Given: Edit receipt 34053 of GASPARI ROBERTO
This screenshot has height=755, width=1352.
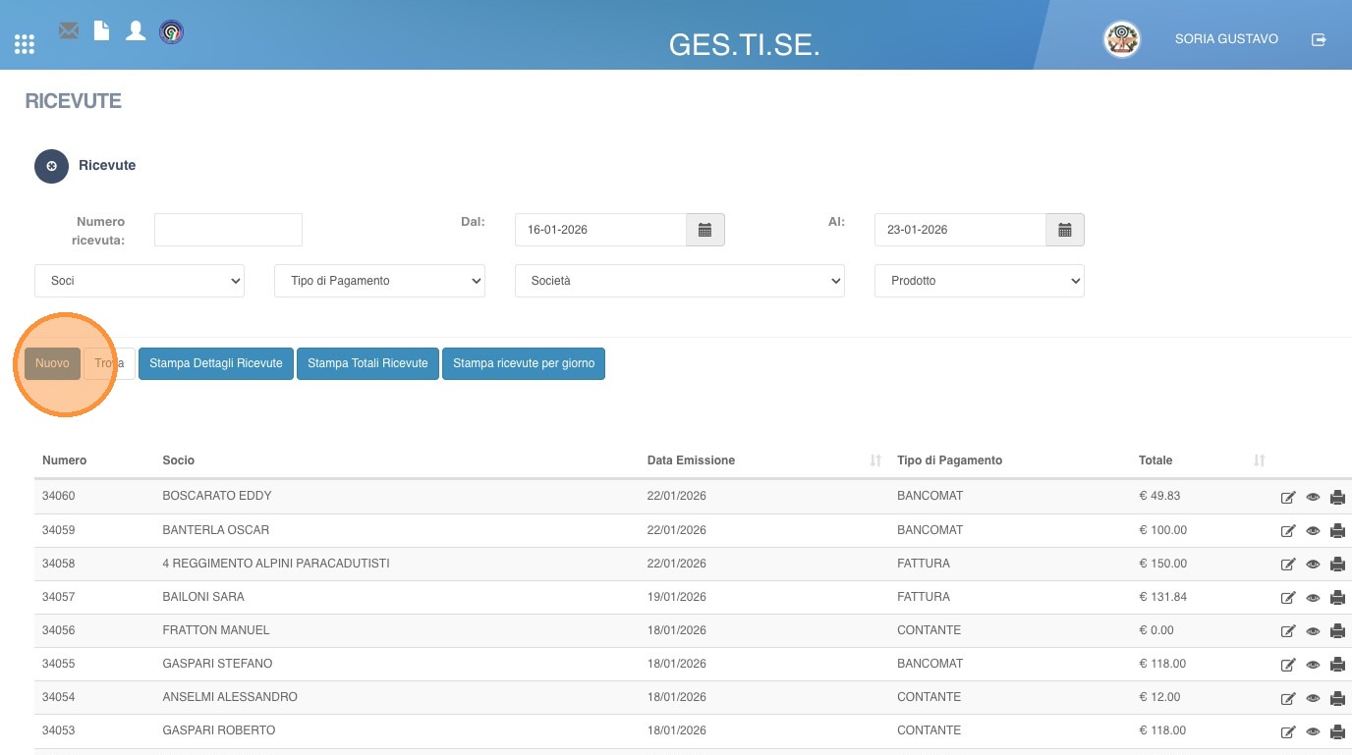Looking at the screenshot, I should point(1288,732).
